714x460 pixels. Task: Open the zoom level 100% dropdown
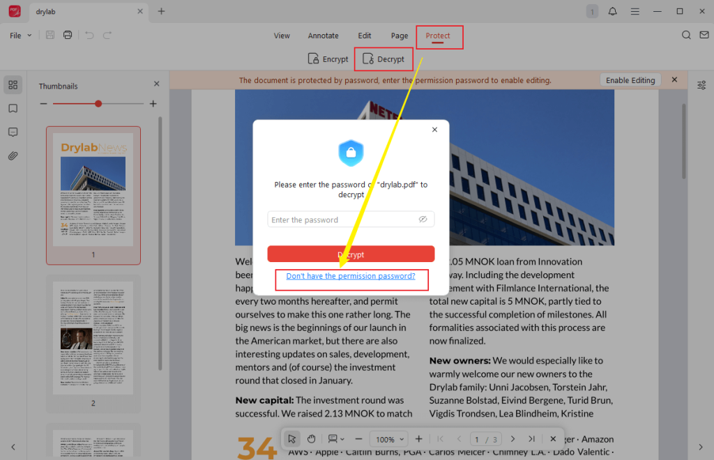coord(389,438)
